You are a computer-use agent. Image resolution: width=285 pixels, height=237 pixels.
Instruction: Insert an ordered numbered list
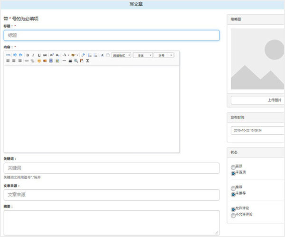point(90,55)
